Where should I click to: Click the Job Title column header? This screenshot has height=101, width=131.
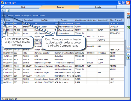(44, 20)
